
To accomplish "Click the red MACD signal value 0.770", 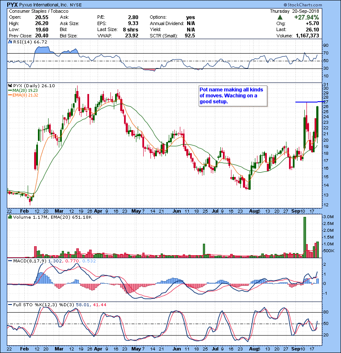I will [72, 261].
